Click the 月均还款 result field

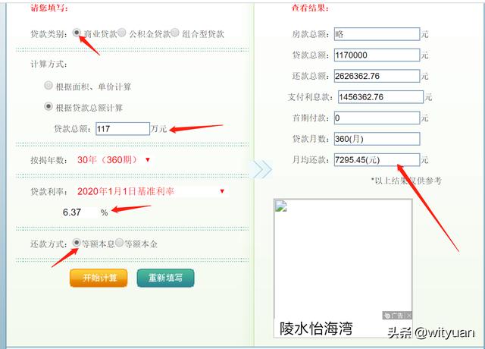376,160
